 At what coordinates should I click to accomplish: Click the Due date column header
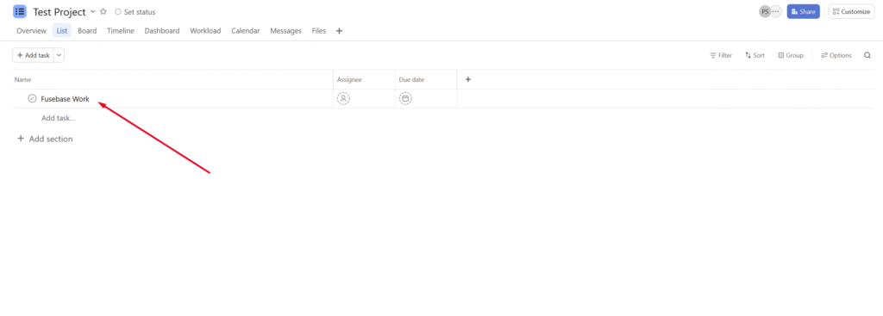(426, 79)
